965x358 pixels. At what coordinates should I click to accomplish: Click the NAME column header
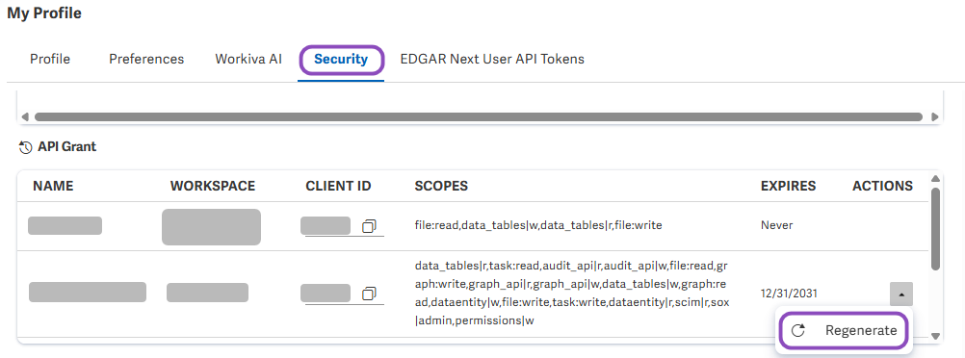(x=53, y=186)
